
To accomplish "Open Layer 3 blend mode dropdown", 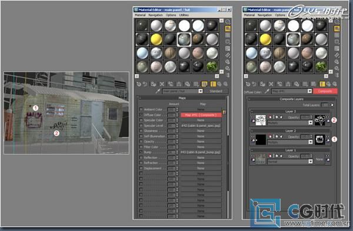I will (311, 123).
